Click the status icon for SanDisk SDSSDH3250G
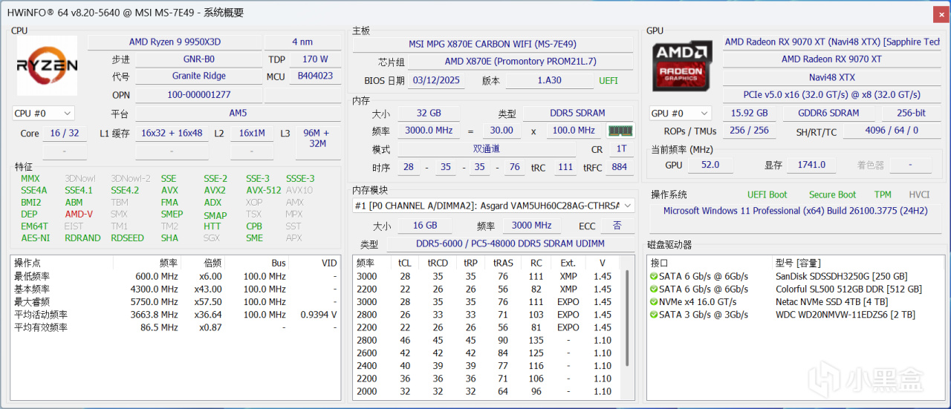 point(653,277)
